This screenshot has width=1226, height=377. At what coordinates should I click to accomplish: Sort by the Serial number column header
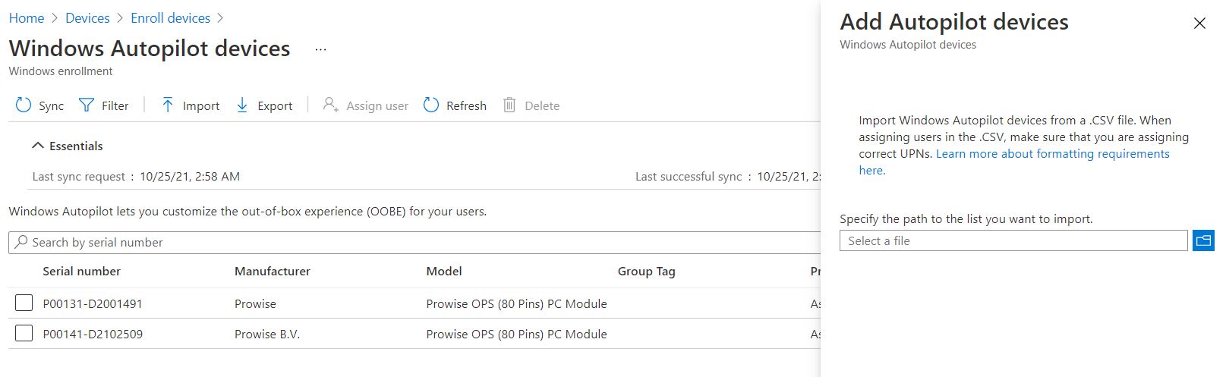[81, 272]
